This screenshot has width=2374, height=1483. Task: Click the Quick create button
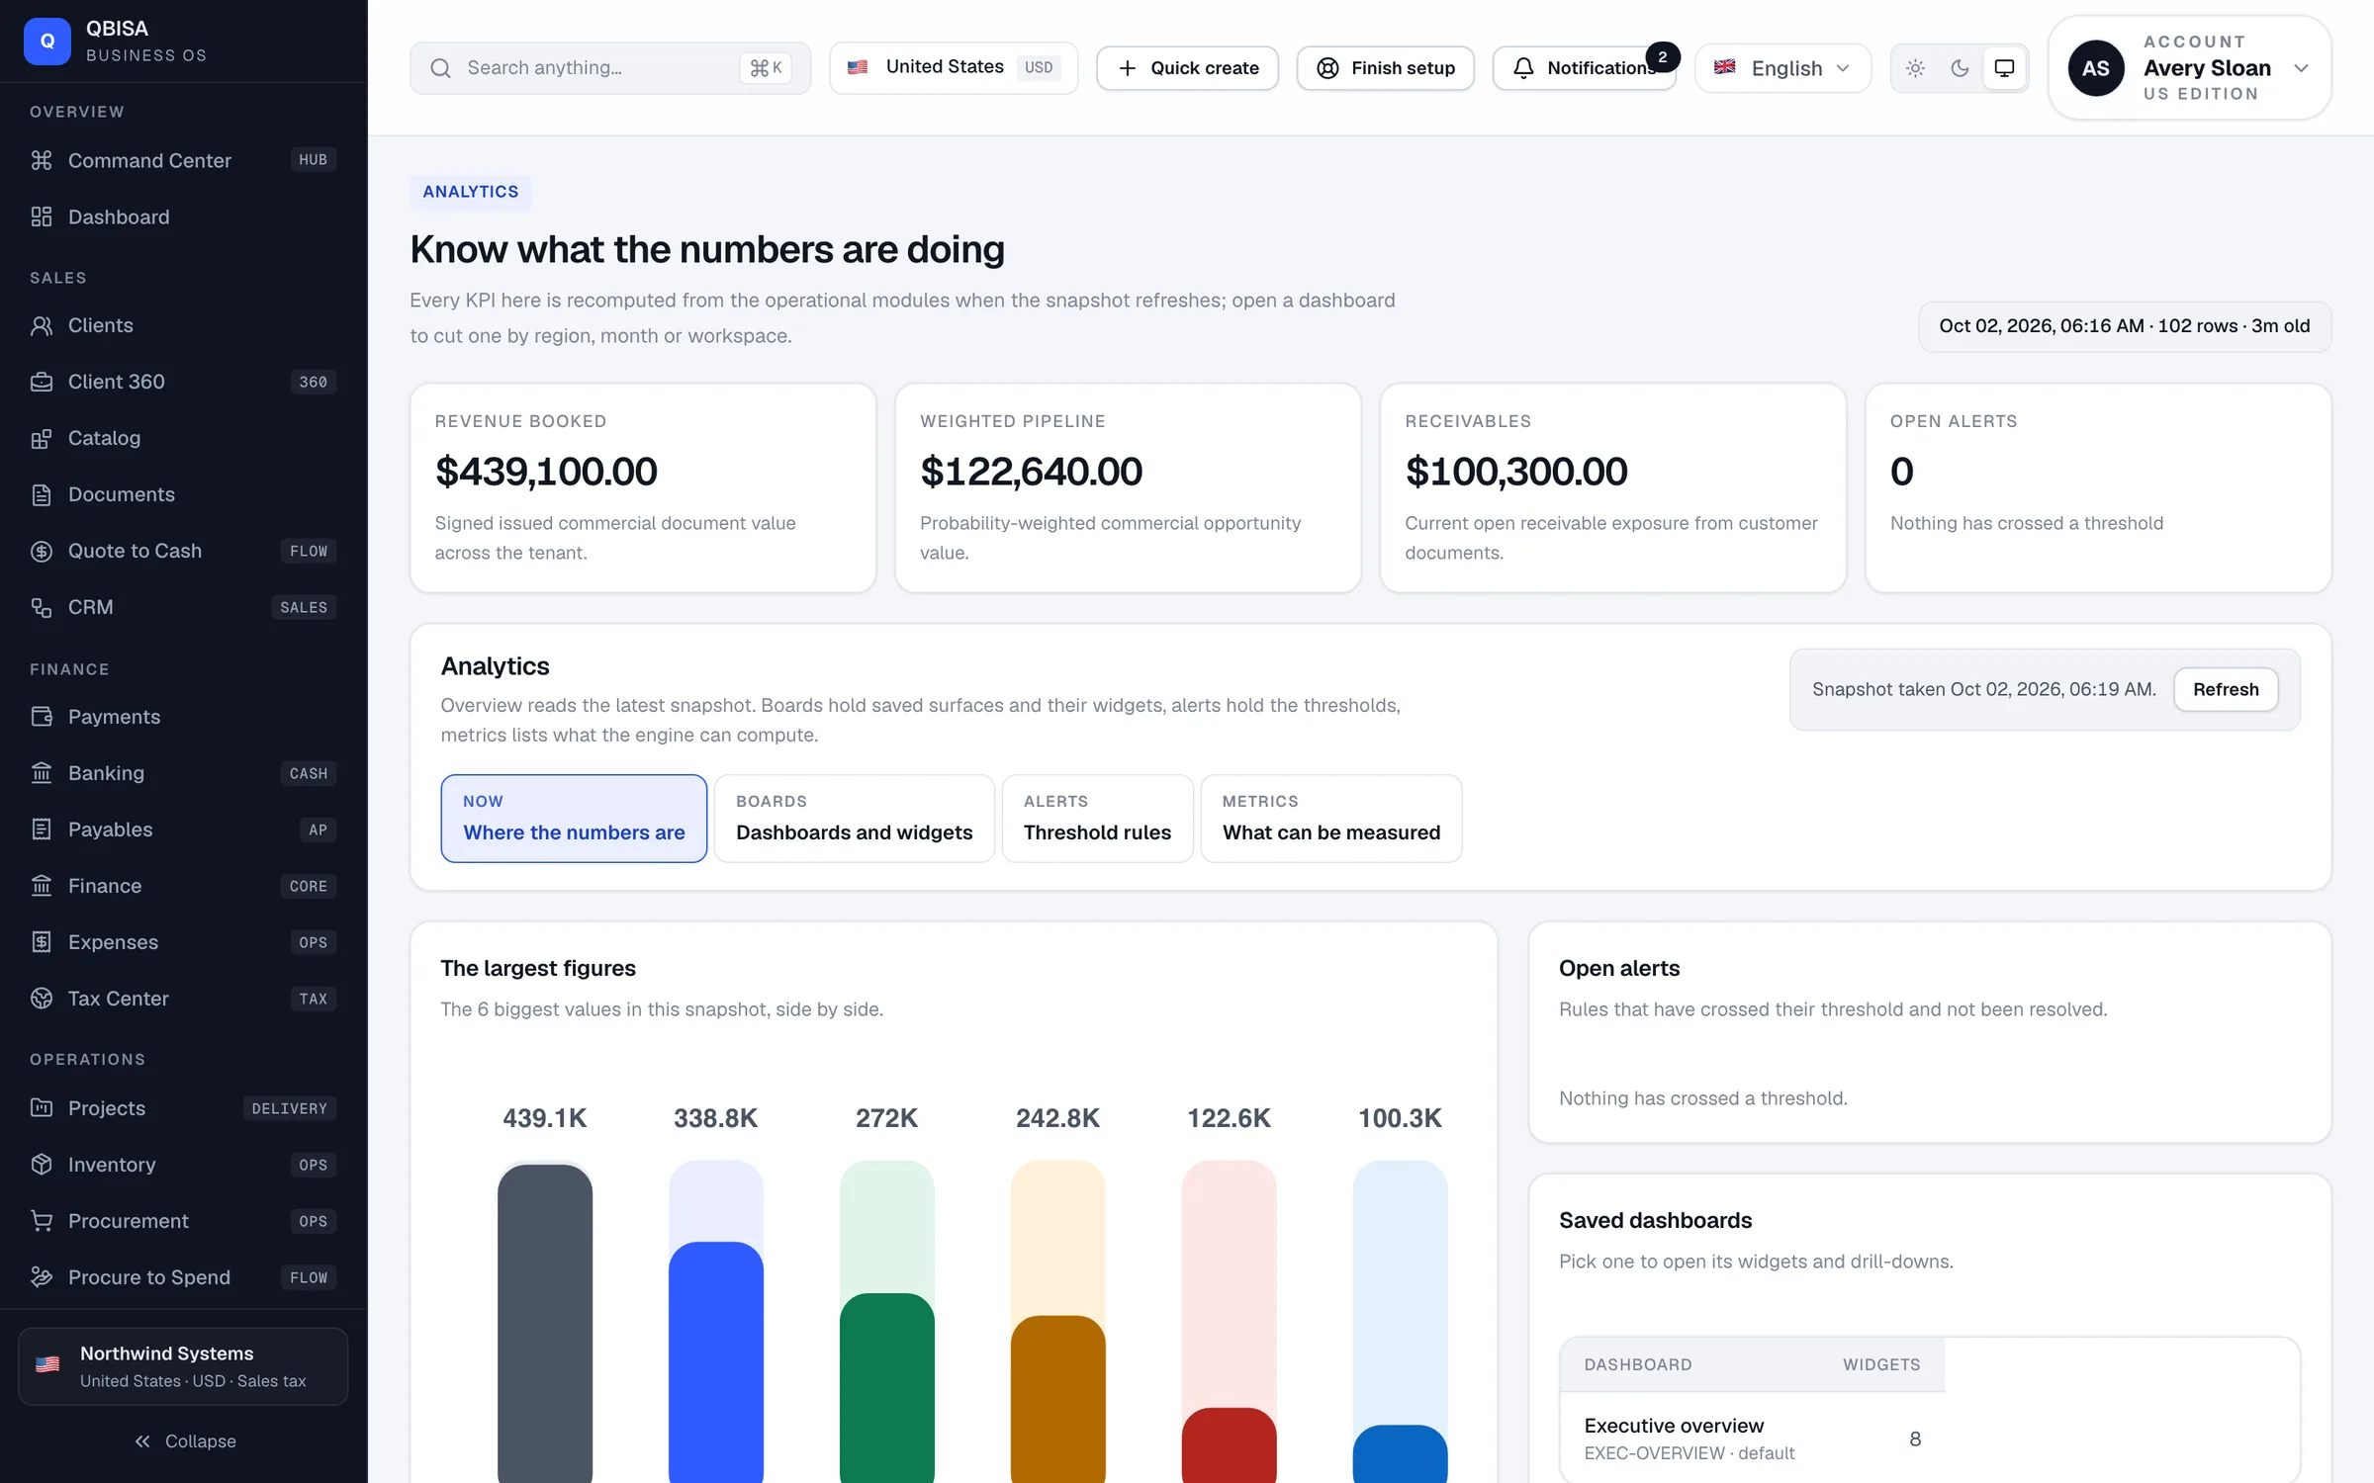(x=1187, y=68)
